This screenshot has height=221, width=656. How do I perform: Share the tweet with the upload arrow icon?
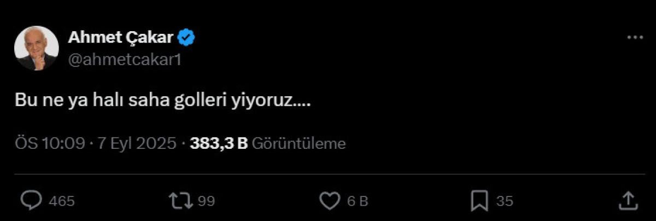[626, 201]
